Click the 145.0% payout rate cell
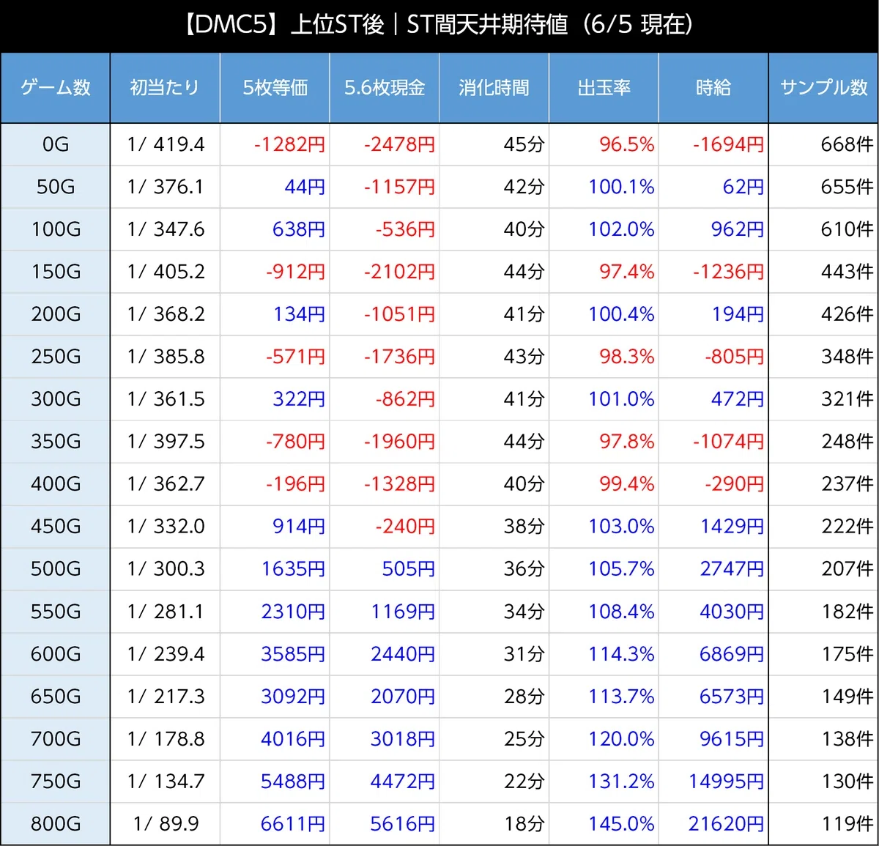 604,824
